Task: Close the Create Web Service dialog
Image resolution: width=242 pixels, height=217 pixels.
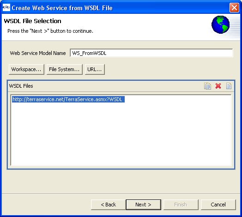Action: click(x=234, y=7)
